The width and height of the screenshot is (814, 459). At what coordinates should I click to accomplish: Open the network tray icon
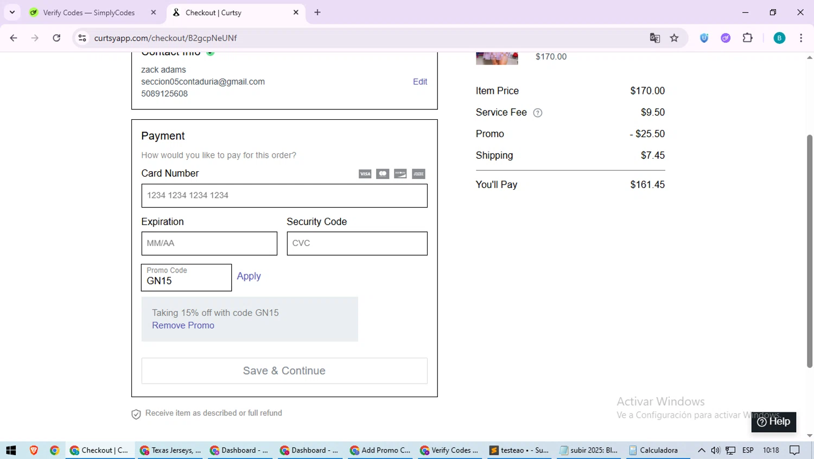[731, 450]
